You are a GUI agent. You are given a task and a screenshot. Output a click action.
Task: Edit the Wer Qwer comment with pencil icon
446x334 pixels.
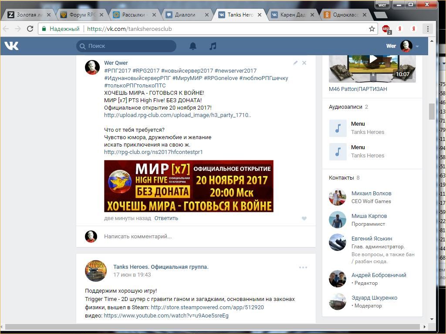(295, 63)
